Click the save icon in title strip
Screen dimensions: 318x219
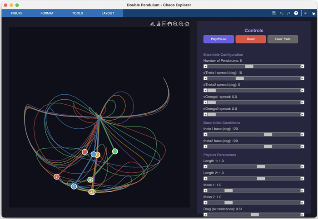pos(274,13)
